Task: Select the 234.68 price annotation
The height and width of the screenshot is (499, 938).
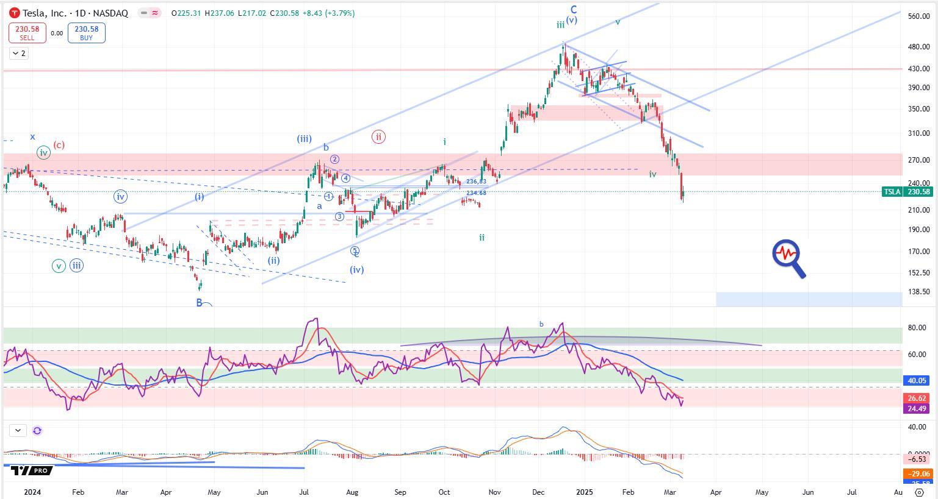Action: tap(476, 193)
